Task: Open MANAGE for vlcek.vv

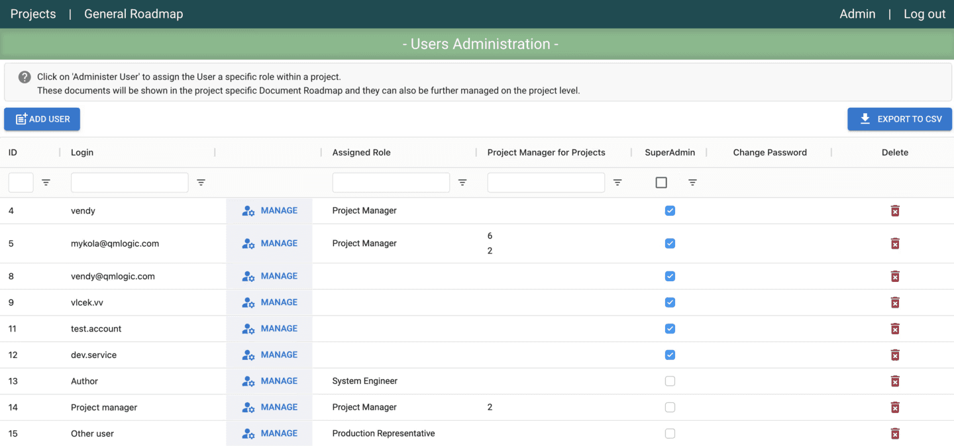Action: point(269,302)
